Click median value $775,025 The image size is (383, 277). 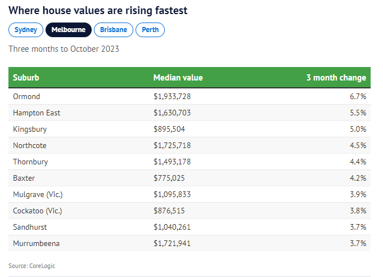tap(169, 178)
